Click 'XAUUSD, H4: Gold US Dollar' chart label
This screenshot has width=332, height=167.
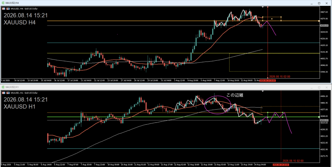[x=24, y=9]
